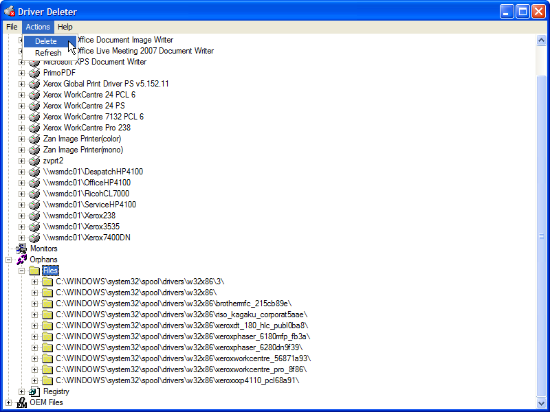Choose Refresh from the Actions menu
Screen dimensions: 550x412
(47, 52)
